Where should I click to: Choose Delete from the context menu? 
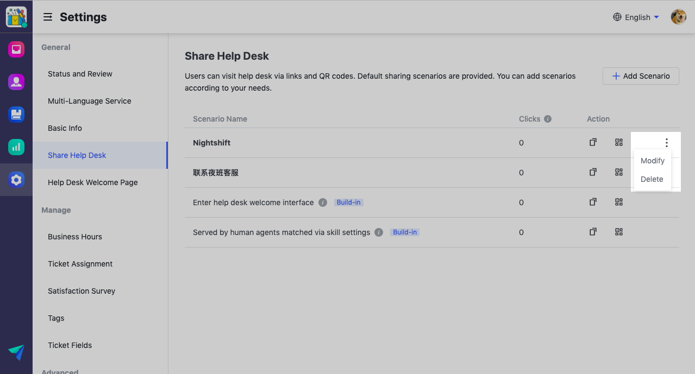point(652,179)
